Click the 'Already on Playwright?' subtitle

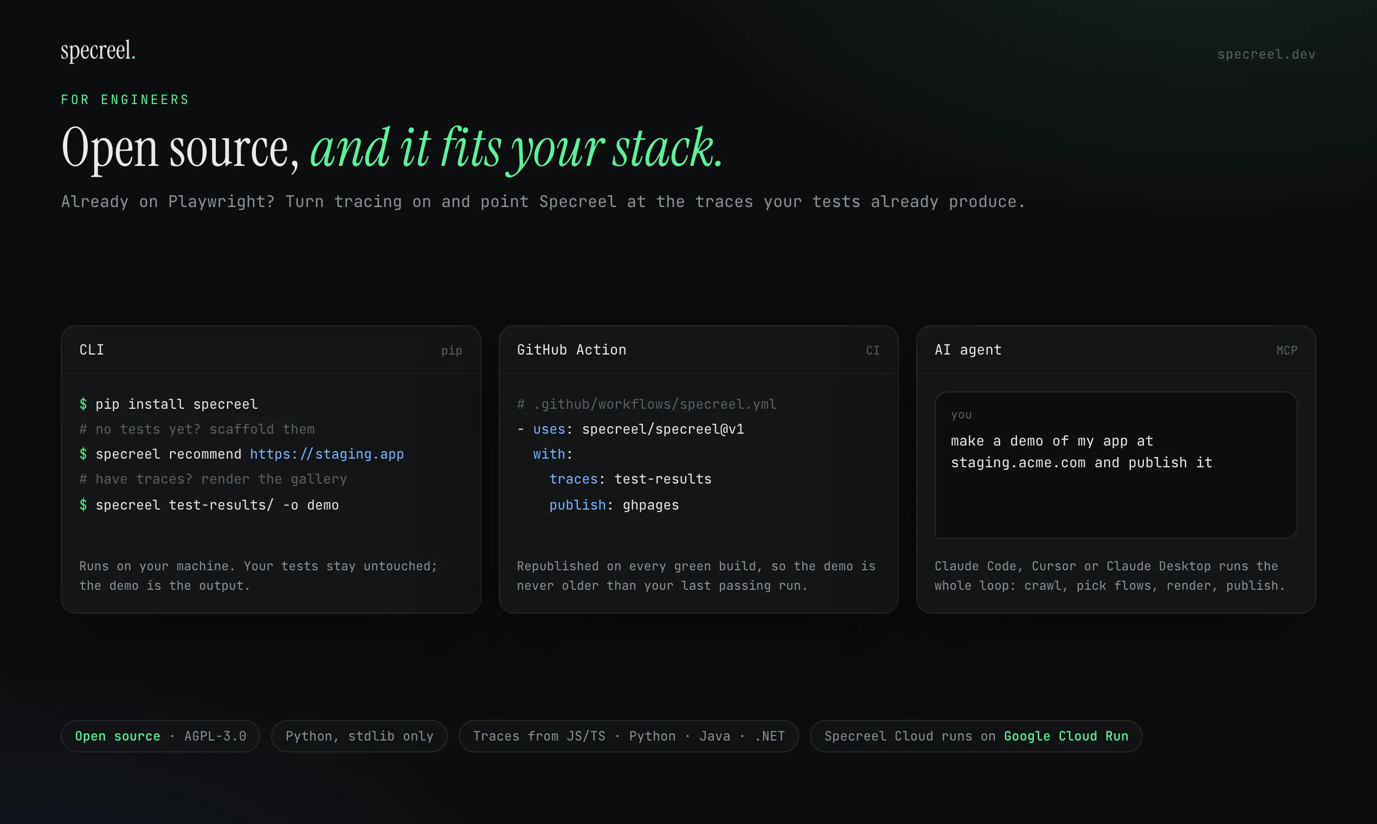[x=543, y=202]
